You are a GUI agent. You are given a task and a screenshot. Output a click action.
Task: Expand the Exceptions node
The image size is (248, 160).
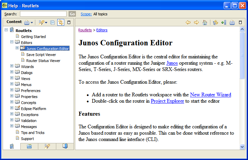pos(12,114)
